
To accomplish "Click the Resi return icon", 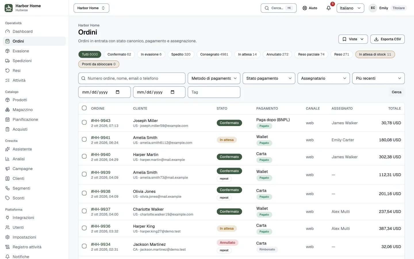I will [7, 71].
